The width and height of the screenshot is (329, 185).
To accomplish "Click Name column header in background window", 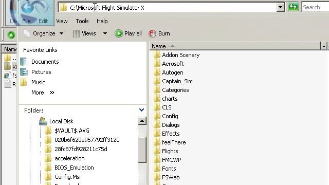I will coord(10,49).
